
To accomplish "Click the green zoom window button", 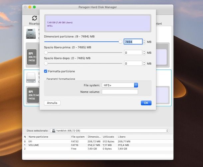I will (x=34, y=7).
